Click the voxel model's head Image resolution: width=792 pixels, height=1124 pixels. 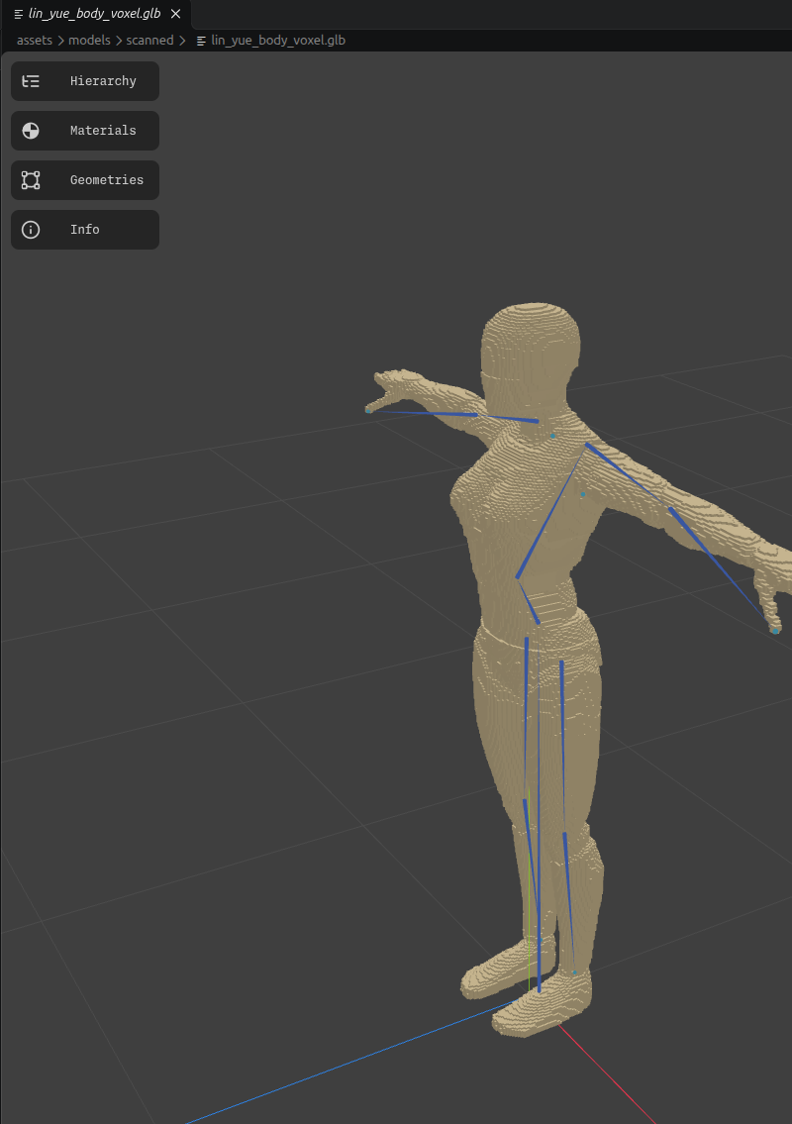[531, 355]
